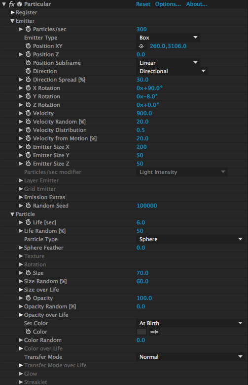The height and width of the screenshot is (385, 248).
Task: Expand the Register section
Action: 12,12
